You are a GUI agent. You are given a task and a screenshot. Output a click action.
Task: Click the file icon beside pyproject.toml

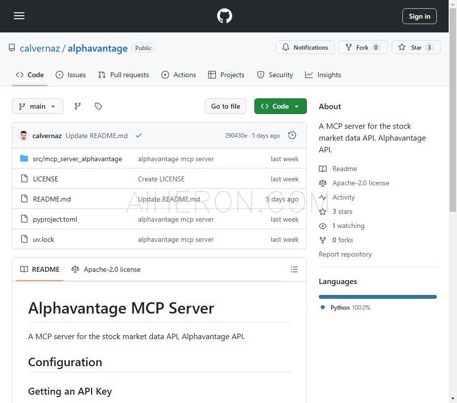25,219
